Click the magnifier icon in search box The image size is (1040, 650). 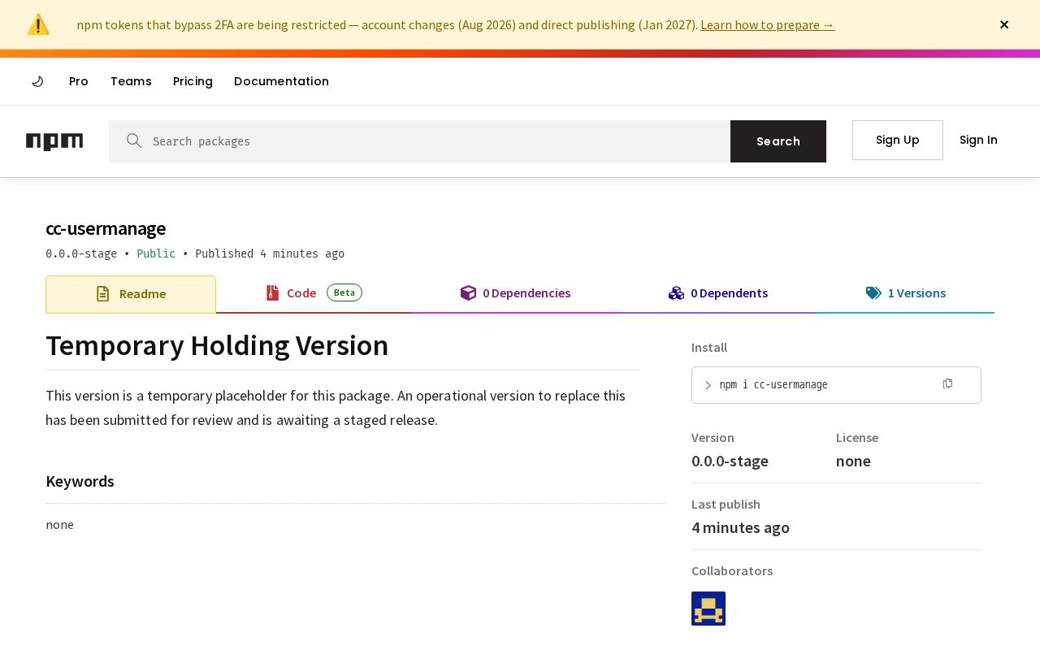[134, 141]
